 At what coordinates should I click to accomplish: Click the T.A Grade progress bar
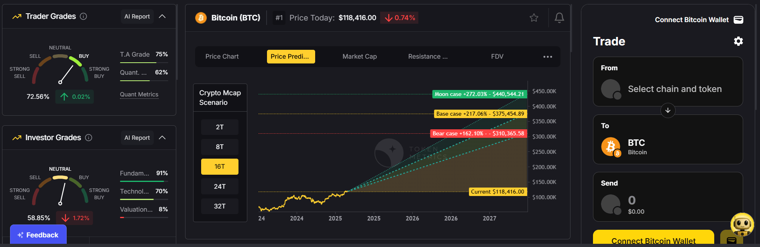(144, 63)
